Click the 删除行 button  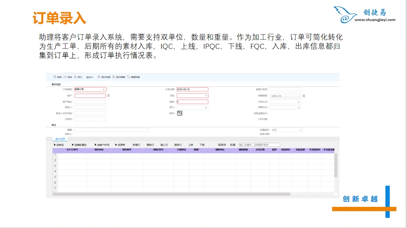click(178, 145)
